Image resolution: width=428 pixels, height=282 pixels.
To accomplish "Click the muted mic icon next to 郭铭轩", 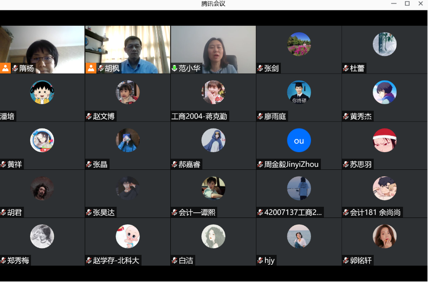I will click(x=346, y=261).
